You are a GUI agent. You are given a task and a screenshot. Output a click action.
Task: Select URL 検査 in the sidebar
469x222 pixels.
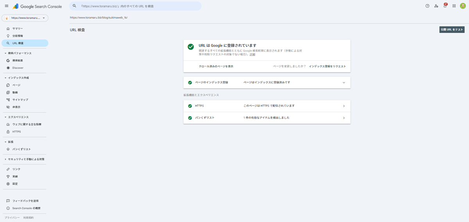coord(25,43)
